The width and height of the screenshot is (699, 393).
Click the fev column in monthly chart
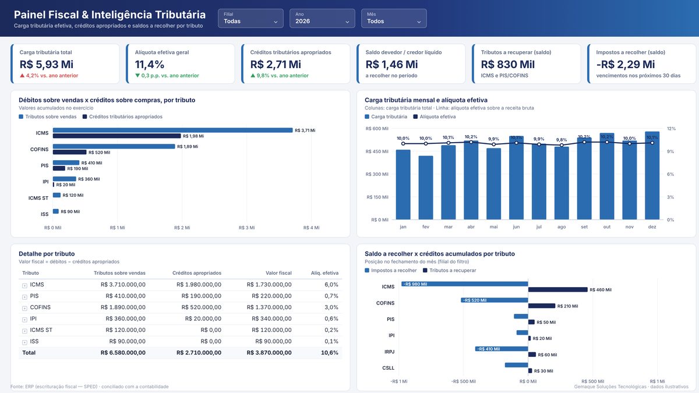[x=426, y=187]
